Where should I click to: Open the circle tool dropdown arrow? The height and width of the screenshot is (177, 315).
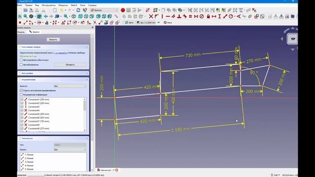43,23
